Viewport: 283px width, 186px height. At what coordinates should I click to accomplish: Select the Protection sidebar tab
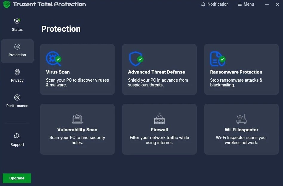click(x=17, y=51)
